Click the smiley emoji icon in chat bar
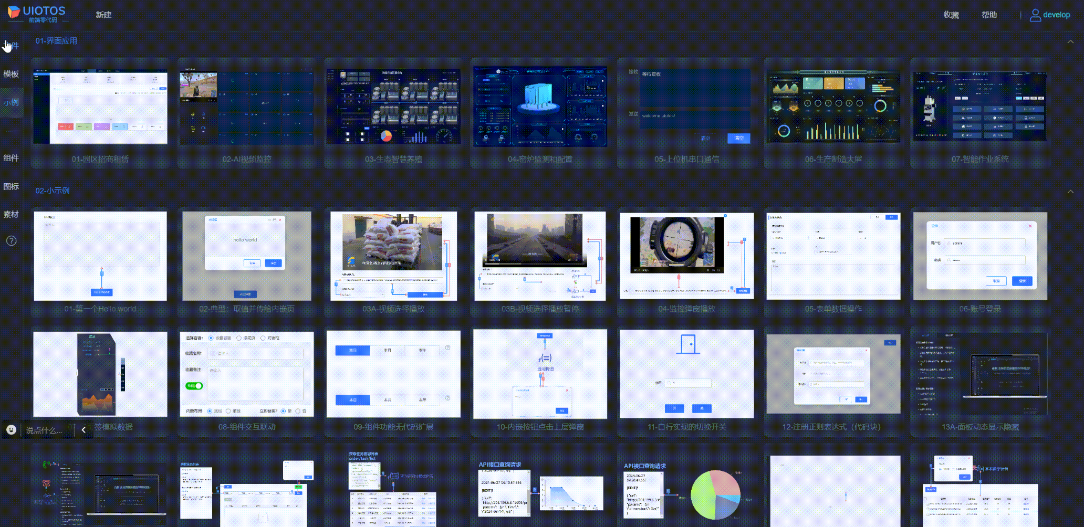Viewport: 1084px width, 527px height. [11, 430]
